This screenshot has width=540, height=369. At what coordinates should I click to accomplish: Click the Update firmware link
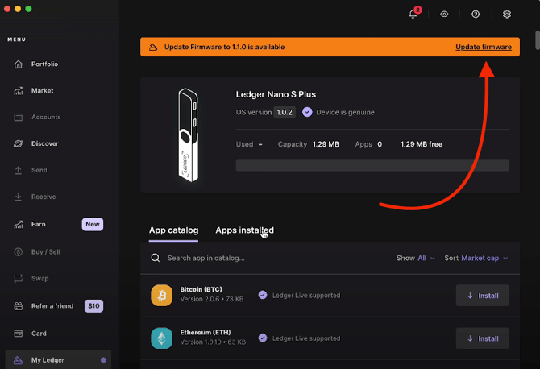[x=484, y=48]
